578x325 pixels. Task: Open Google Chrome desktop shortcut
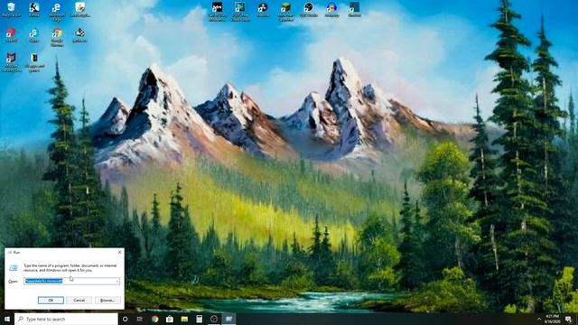pyautogui.click(x=57, y=37)
